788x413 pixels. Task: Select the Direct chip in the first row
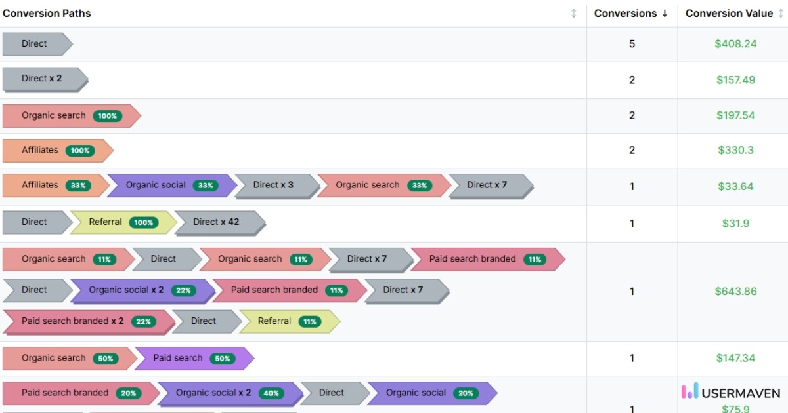pos(33,44)
